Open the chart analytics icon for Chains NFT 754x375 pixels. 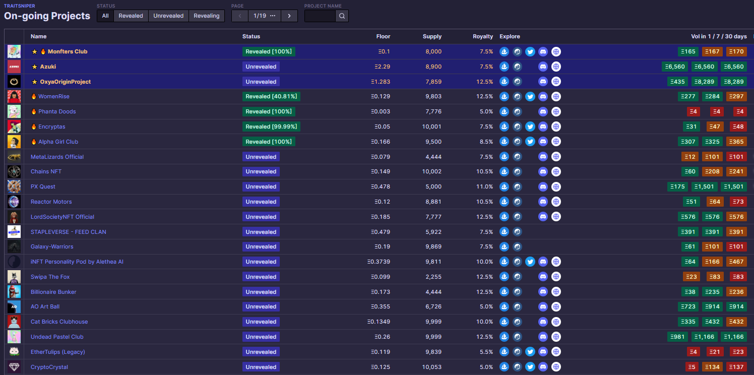click(x=517, y=171)
